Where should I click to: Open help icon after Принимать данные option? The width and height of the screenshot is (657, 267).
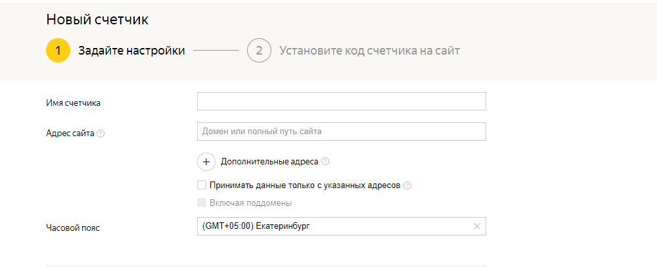407,185
